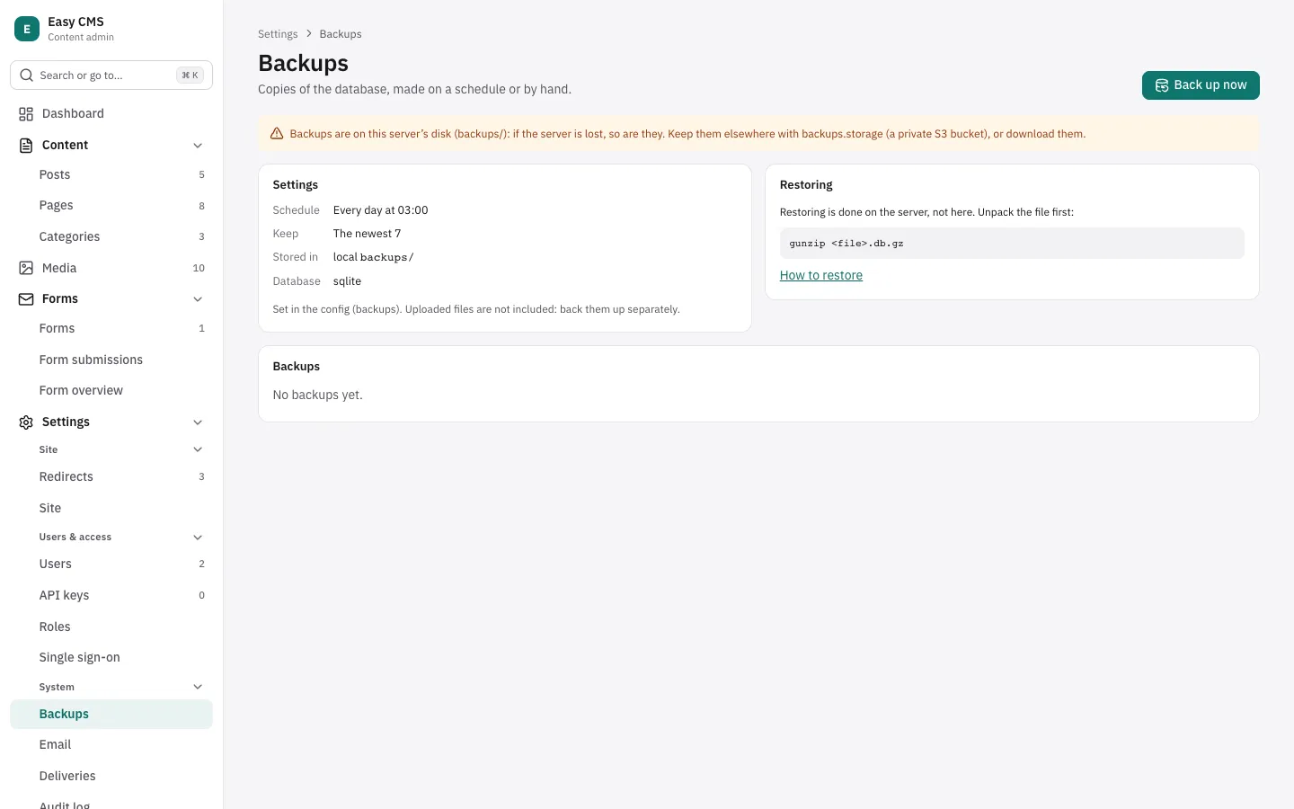The width and height of the screenshot is (1294, 809).
Task: Click the 'sqlite' database value
Action: [348, 281]
